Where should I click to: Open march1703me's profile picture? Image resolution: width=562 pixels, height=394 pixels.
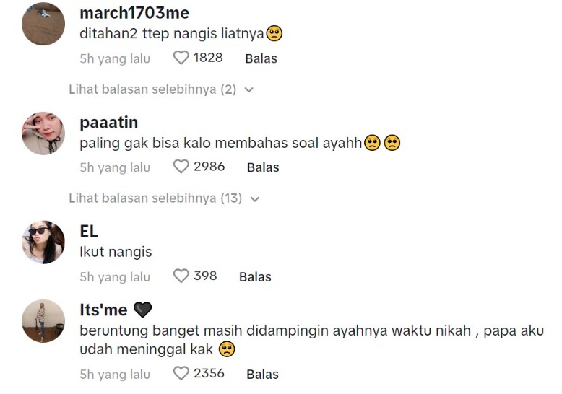43,25
